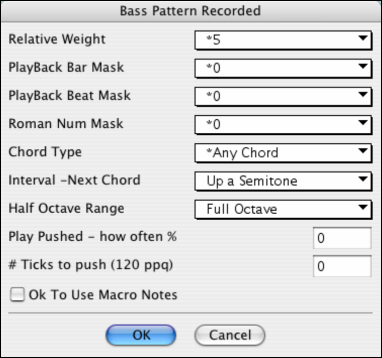Viewport: 382px width, 358px height.
Task: Expand the Half Octave Range dropdown
Action: tap(282, 209)
